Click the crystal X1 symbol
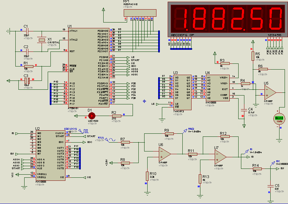The width and height of the screenshot is (288, 204). (42, 40)
